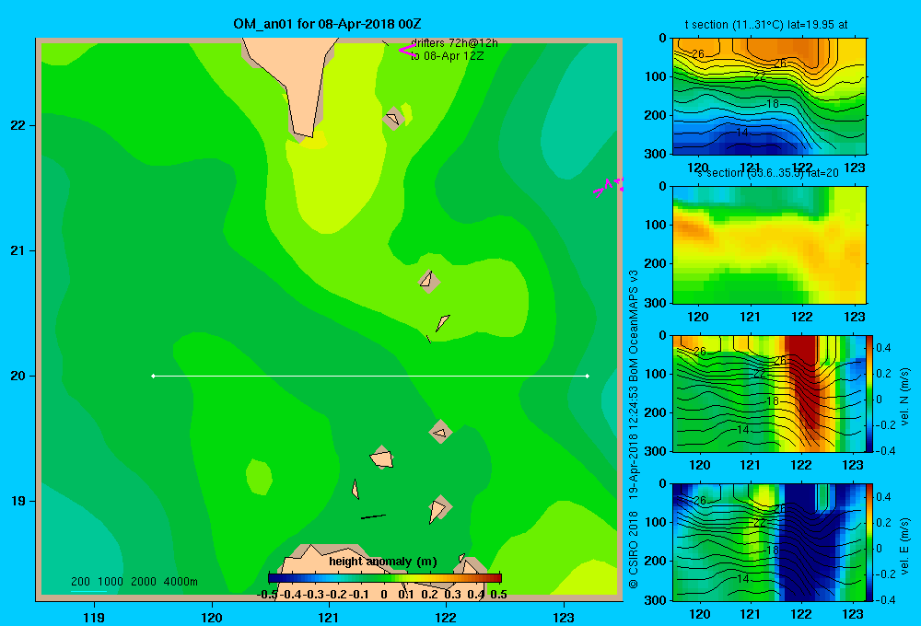Screen dimensions: 921x626
Task: Click the bathymetry legend '200 1000 2000 4000m'
Action: point(134,582)
